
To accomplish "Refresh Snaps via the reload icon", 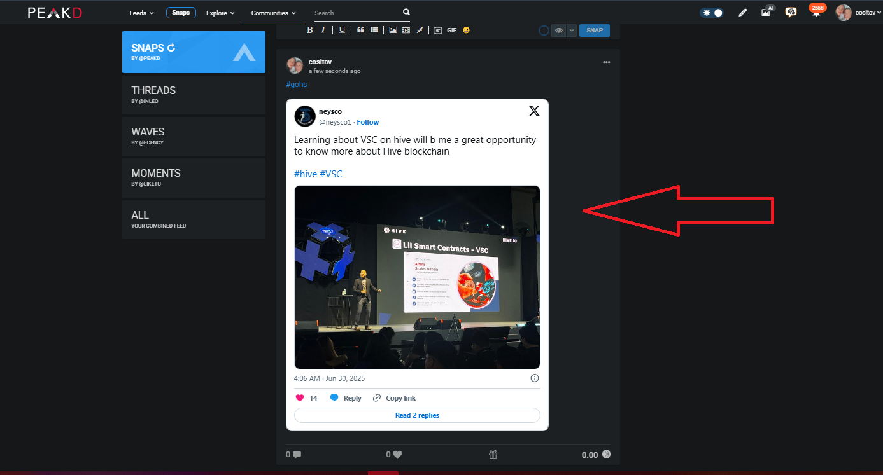I will coord(171,48).
